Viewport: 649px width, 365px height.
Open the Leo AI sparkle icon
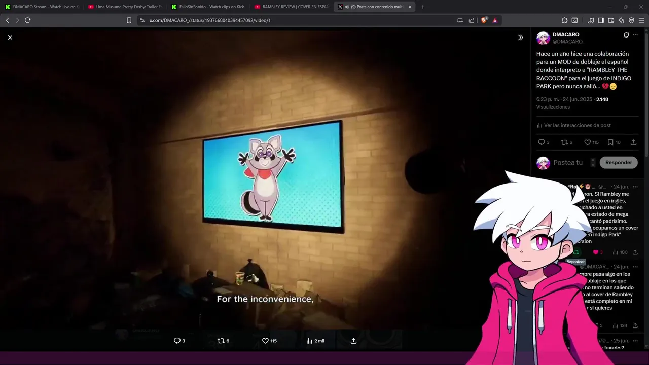pyautogui.click(x=621, y=20)
